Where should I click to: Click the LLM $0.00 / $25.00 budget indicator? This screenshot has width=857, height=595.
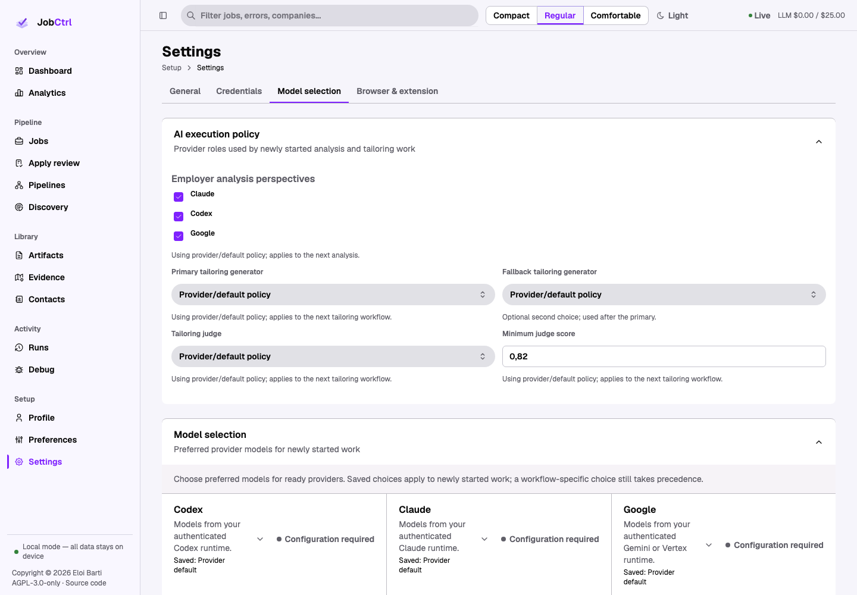811,15
